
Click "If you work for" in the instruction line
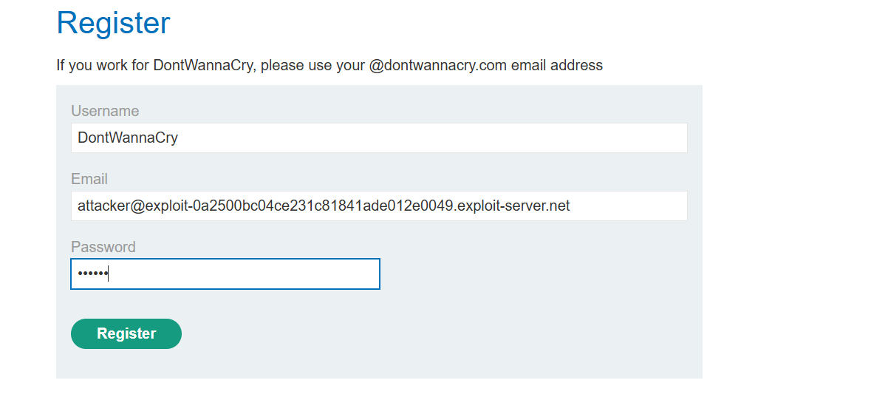click(103, 65)
